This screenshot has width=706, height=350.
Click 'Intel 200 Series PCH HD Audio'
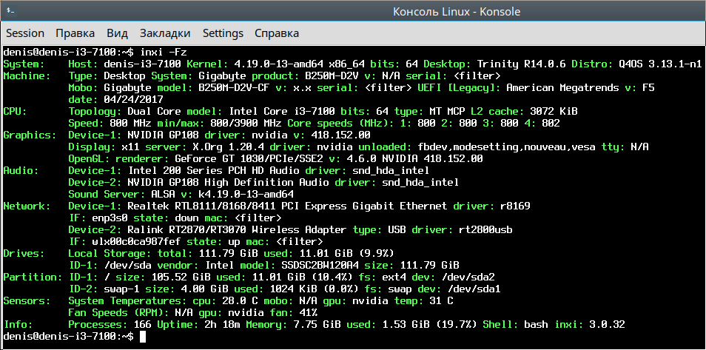pyautogui.click(x=213, y=170)
